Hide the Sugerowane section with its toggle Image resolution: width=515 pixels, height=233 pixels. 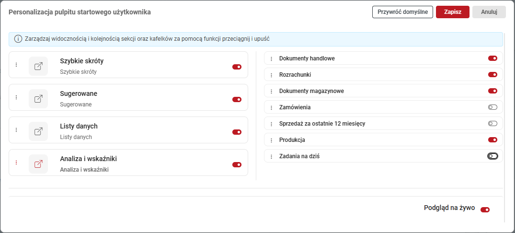pos(237,100)
